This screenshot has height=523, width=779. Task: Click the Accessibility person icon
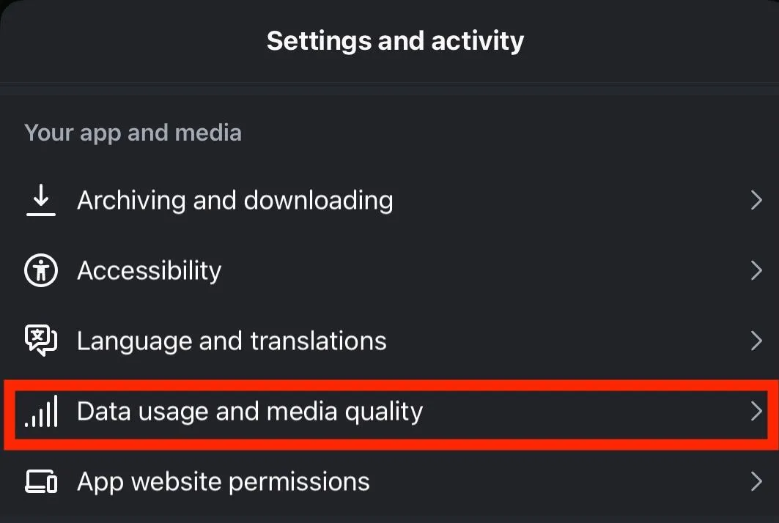(x=40, y=270)
